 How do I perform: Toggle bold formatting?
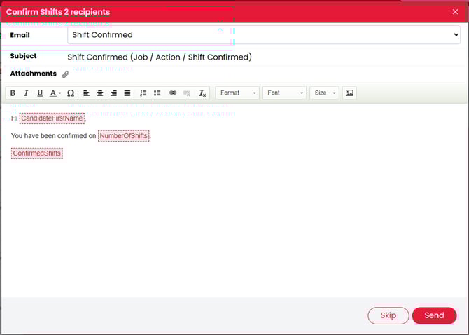pos(13,93)
